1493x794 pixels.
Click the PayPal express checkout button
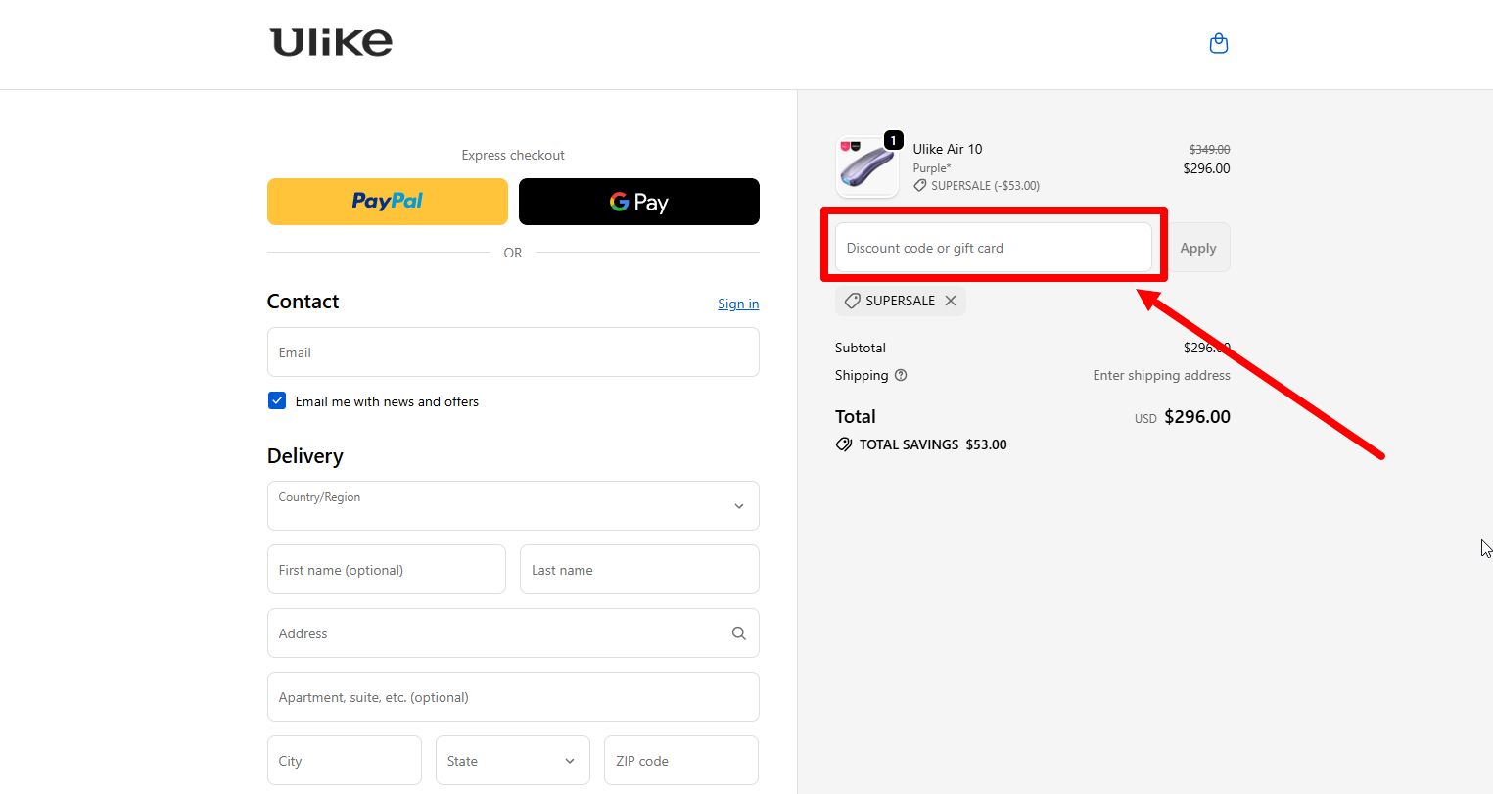coord(387,202)
